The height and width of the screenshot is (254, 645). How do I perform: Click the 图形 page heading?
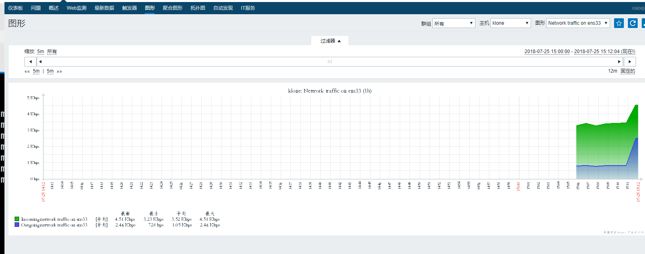point(17,24)
